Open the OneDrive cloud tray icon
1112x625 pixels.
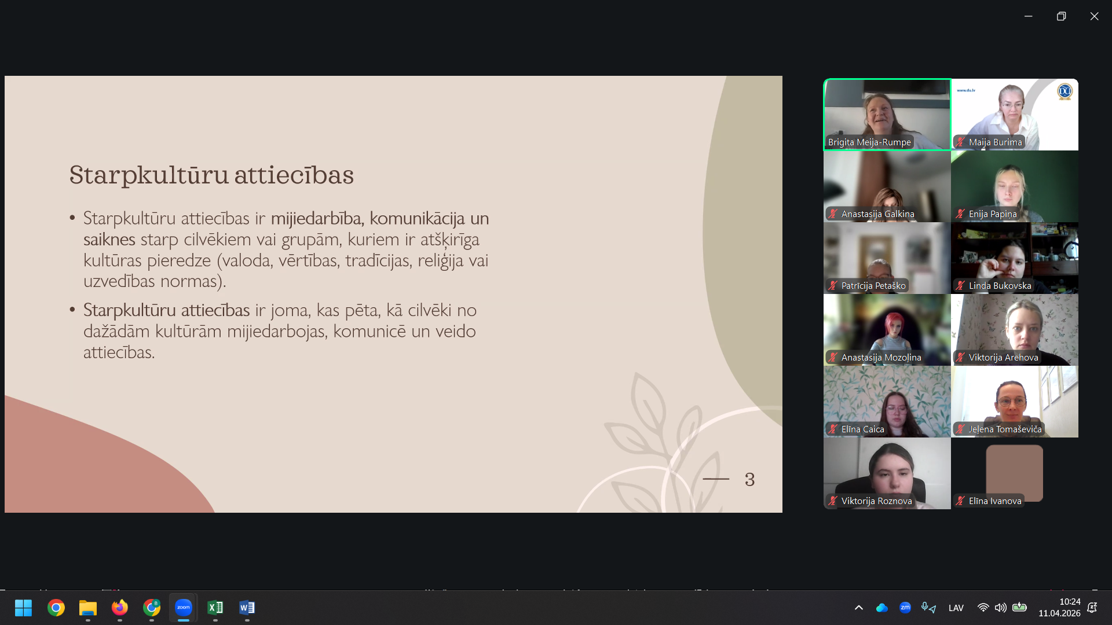pyautogui.click(x=881, y=608)
